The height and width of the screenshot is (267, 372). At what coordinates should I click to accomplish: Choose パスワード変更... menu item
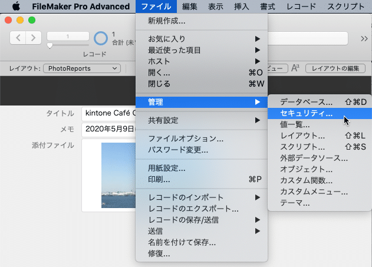pos(202,150)
